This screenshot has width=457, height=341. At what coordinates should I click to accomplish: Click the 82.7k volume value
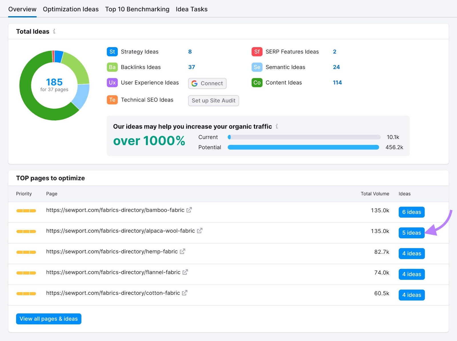pos(382,252)
